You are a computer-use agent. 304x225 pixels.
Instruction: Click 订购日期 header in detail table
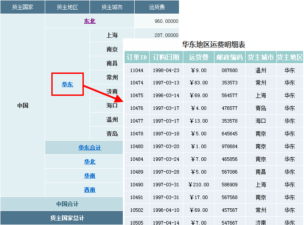pos(166,58)
